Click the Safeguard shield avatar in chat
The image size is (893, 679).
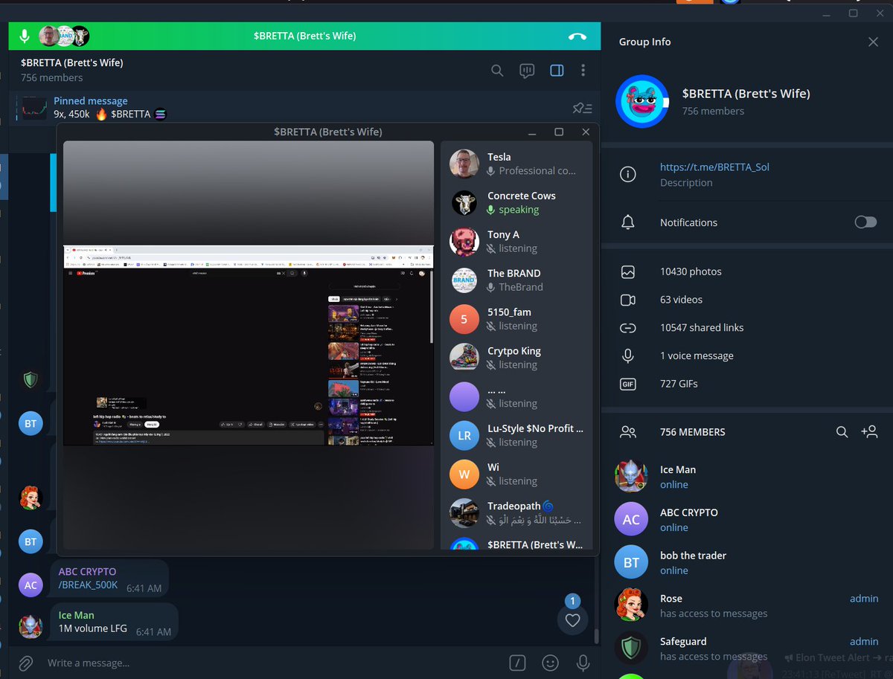pos(31,381)
